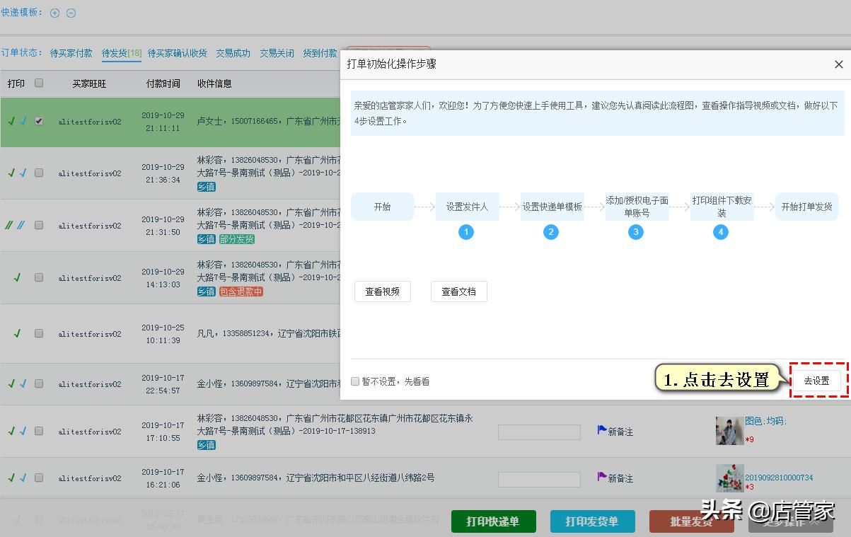This screenshot has height=537, width=851.
Task: Enable the checkbox for 卢女士's order row
Action: pos(39,120)
